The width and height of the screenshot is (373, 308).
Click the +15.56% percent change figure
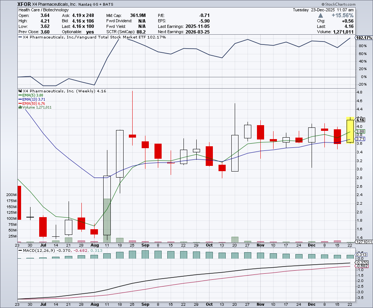point(342,15)
